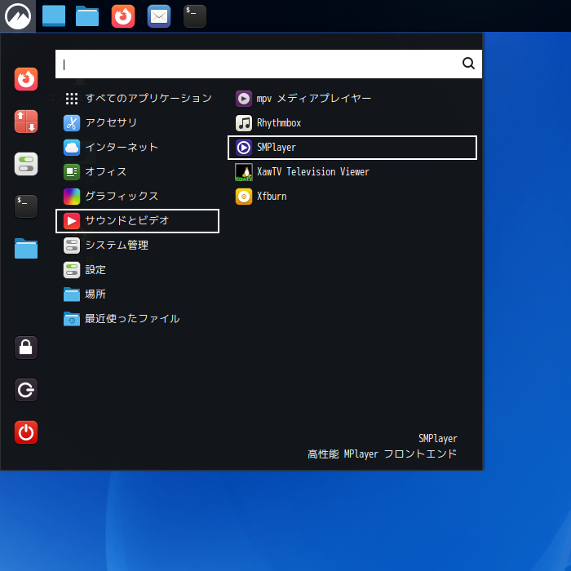
Task: Click the log out button in sidebar
Action: [x=26, y=390]
